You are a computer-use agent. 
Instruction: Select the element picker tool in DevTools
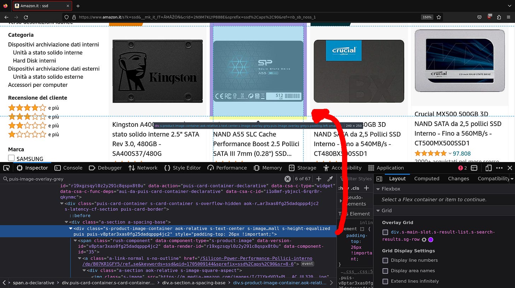(x=6, y=168)
